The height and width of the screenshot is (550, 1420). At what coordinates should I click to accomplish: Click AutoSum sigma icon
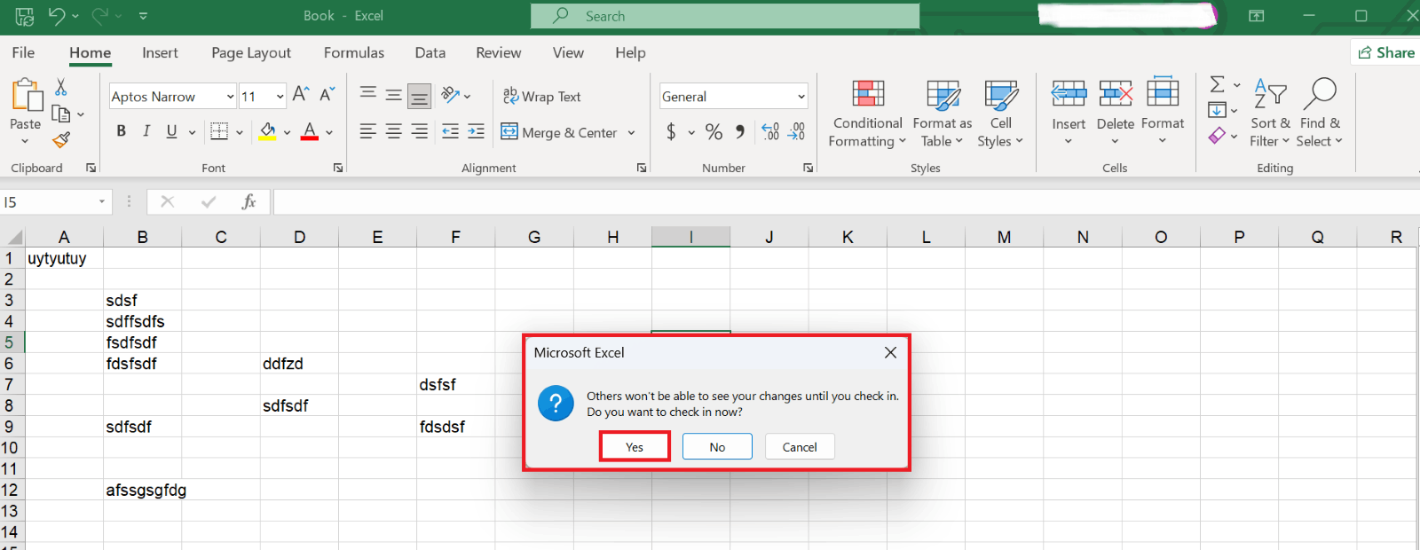pyautogui.click(x=1218, y=84)
